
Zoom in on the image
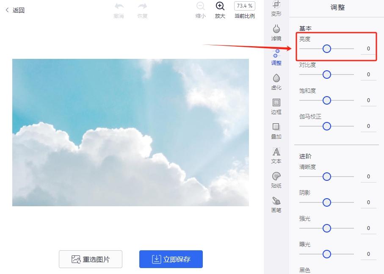click(220, 9)
